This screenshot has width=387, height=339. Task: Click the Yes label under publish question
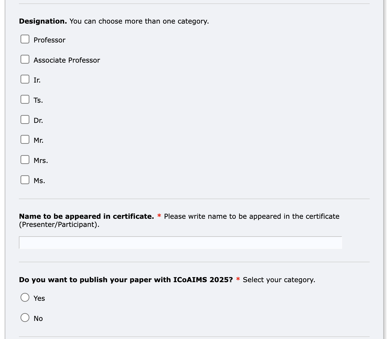click(39, 298)
